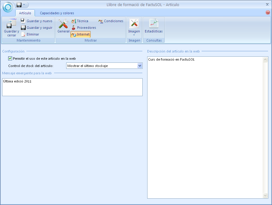
Task: Click the red help question icon
Action: tap(267, 13)
